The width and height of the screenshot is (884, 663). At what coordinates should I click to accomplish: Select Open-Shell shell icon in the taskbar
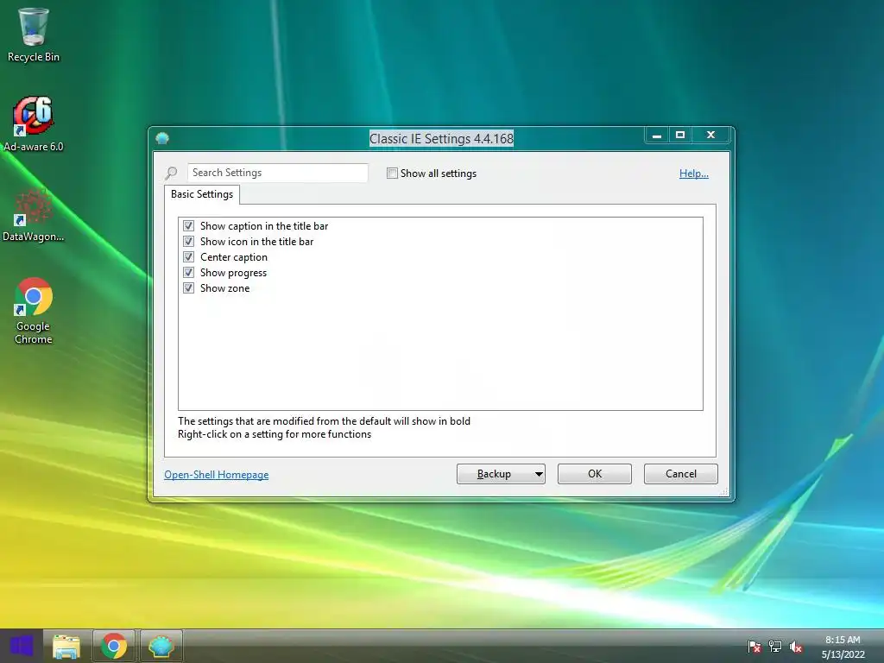(161, 646)
